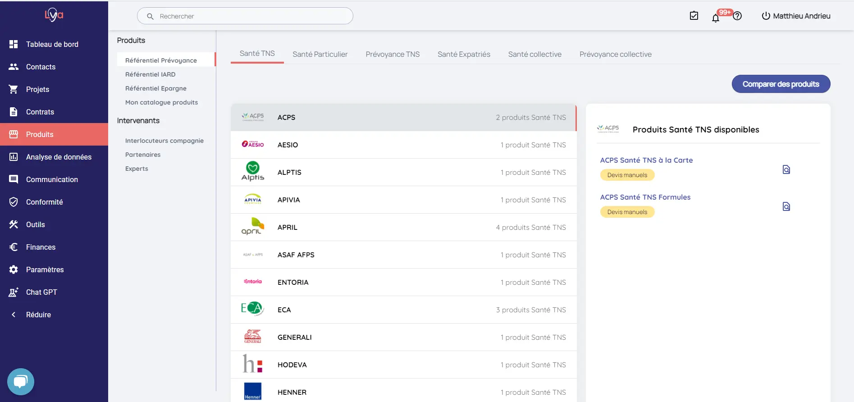The width and height of the screenshot is (854, 402).
Task: Click the HODEVA company name
Action: coord(292,365)
